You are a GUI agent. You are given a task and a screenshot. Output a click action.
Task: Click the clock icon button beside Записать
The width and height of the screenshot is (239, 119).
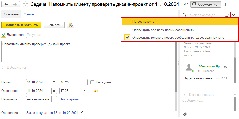pyautogui.click(x=71, y=25)
